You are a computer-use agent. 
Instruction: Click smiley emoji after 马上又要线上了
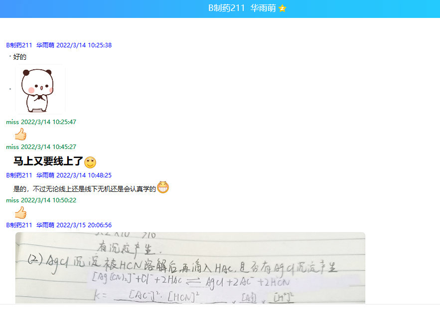[90, 162]
